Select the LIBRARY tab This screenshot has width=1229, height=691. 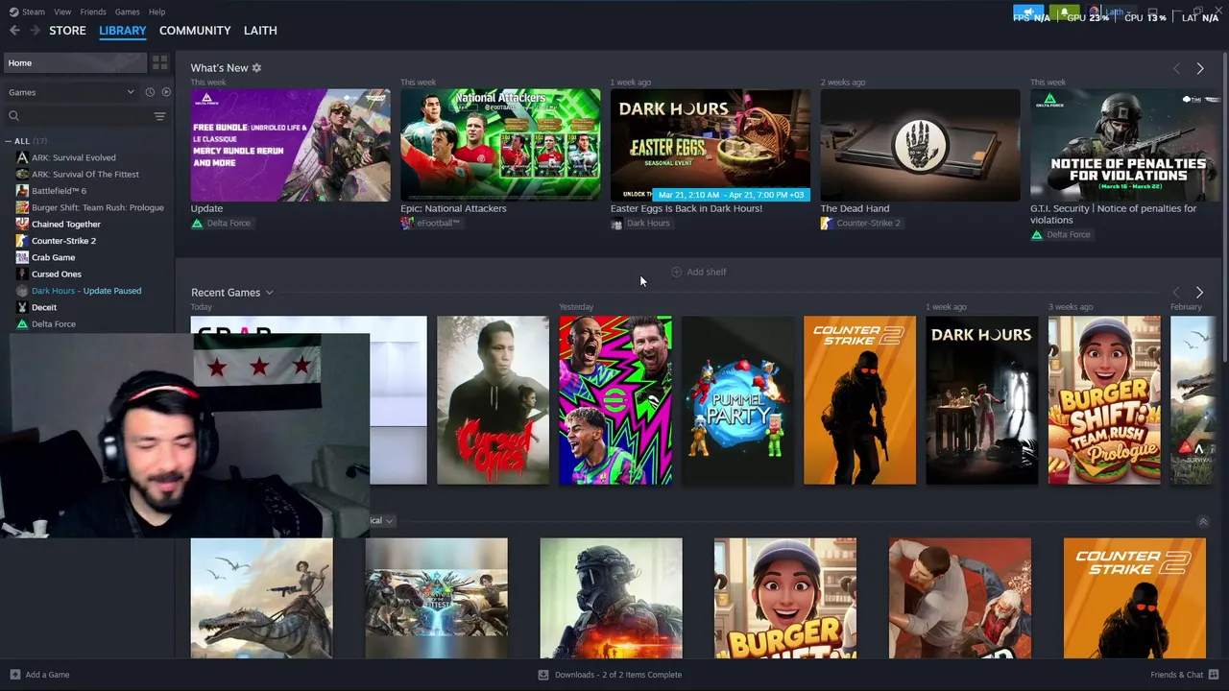(x=123, y=31)
